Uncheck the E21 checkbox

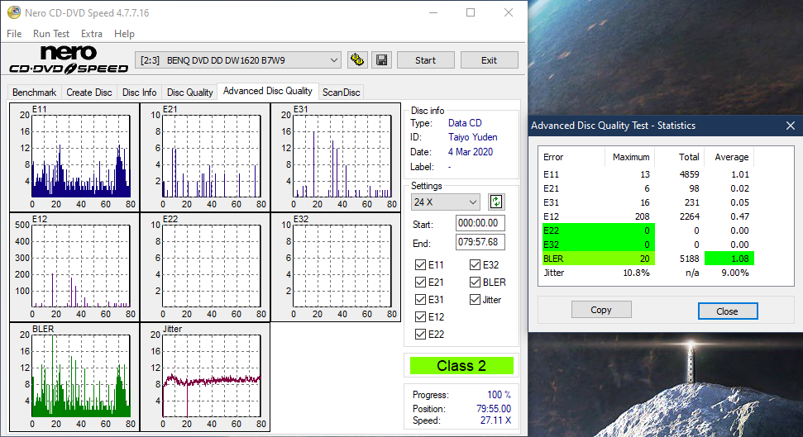(x=420, y=282)
